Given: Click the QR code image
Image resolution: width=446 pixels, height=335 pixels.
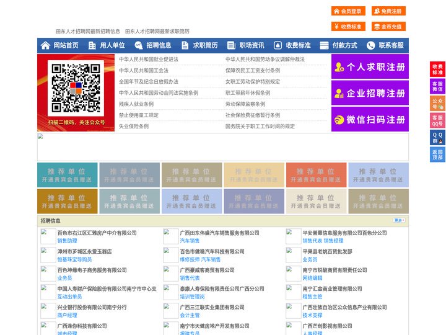Looking at the screenshot, I should click(x=76, y=88).
